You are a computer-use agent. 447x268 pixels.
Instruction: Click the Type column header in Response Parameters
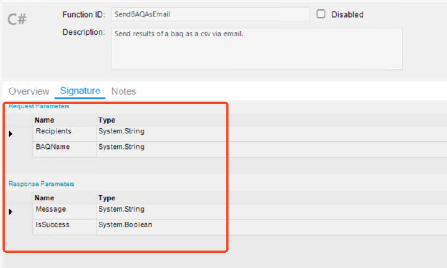click(107, 198)
